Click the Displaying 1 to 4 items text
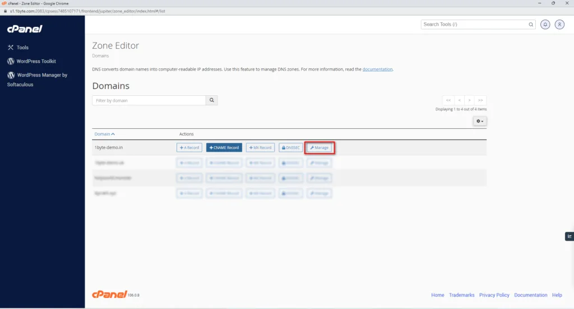 point(461,109)
